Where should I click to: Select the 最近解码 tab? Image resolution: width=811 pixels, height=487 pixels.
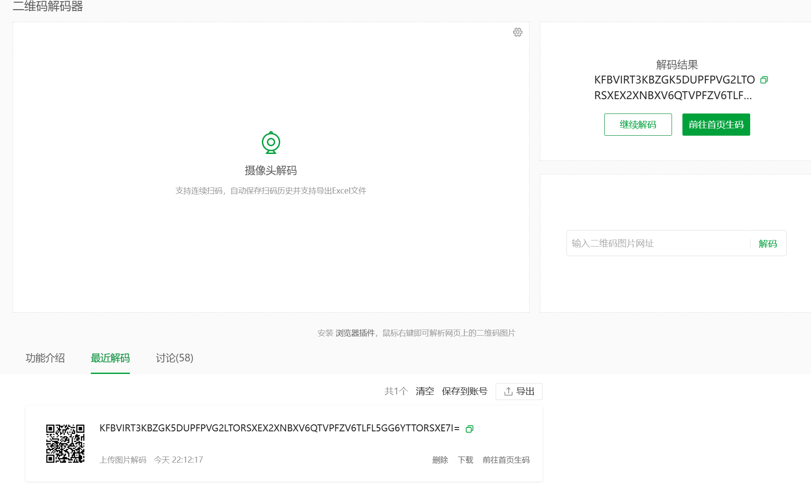pos(110,358)
